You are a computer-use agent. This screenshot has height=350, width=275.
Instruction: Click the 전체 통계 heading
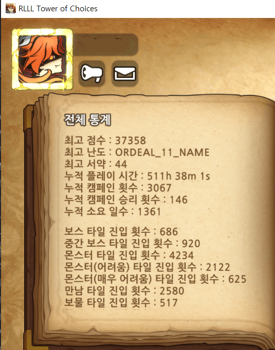(x=87, y=120)
